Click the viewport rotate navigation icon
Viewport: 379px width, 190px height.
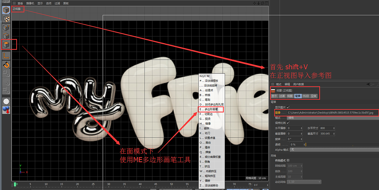point(262,3)
